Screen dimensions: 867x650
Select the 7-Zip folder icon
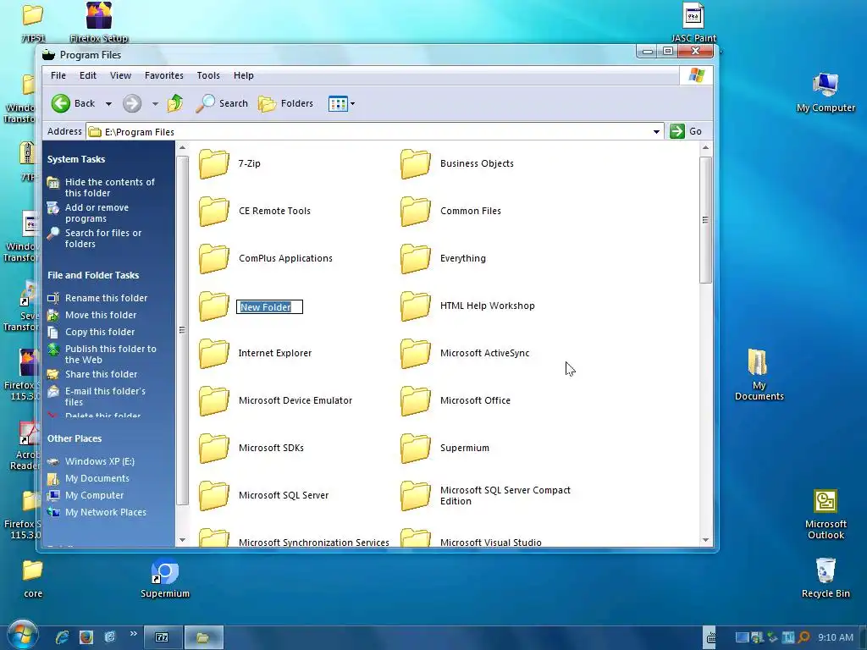tap(214, 163)
